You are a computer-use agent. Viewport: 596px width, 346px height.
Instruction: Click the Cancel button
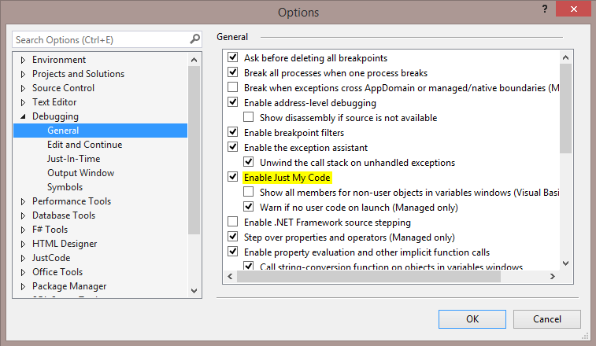click(x=547, y=319)
